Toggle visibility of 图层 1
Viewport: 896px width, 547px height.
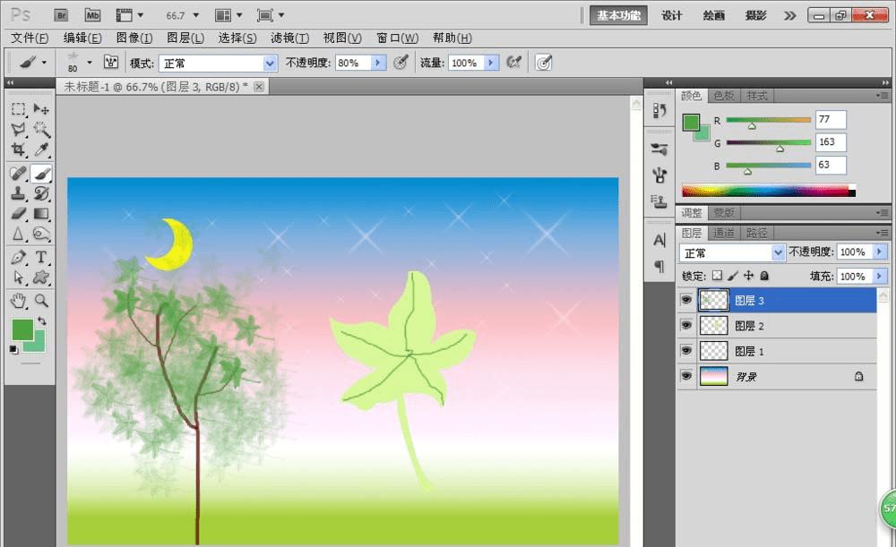[686, 351]
